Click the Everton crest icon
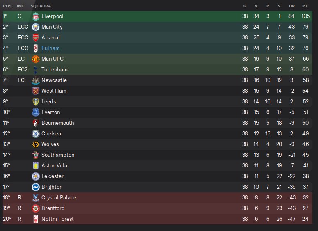The width and height of the screenshot is (318, 231). 36,112
